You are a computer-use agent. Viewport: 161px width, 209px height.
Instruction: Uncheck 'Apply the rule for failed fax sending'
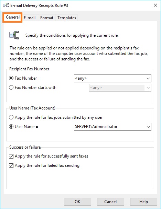[11, 165]
